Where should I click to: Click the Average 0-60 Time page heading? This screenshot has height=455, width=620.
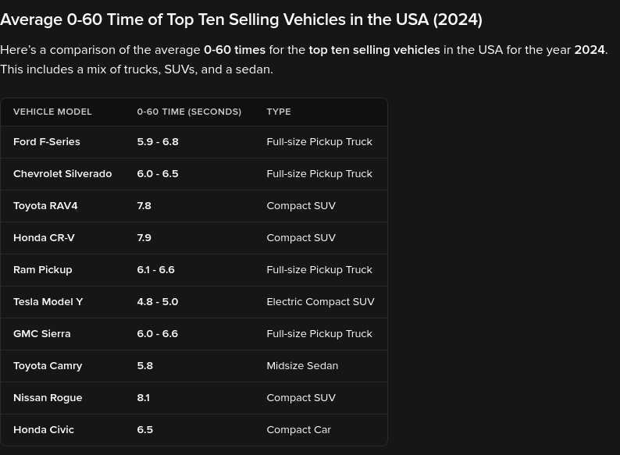pyautogui.click(x=241, y=20)
